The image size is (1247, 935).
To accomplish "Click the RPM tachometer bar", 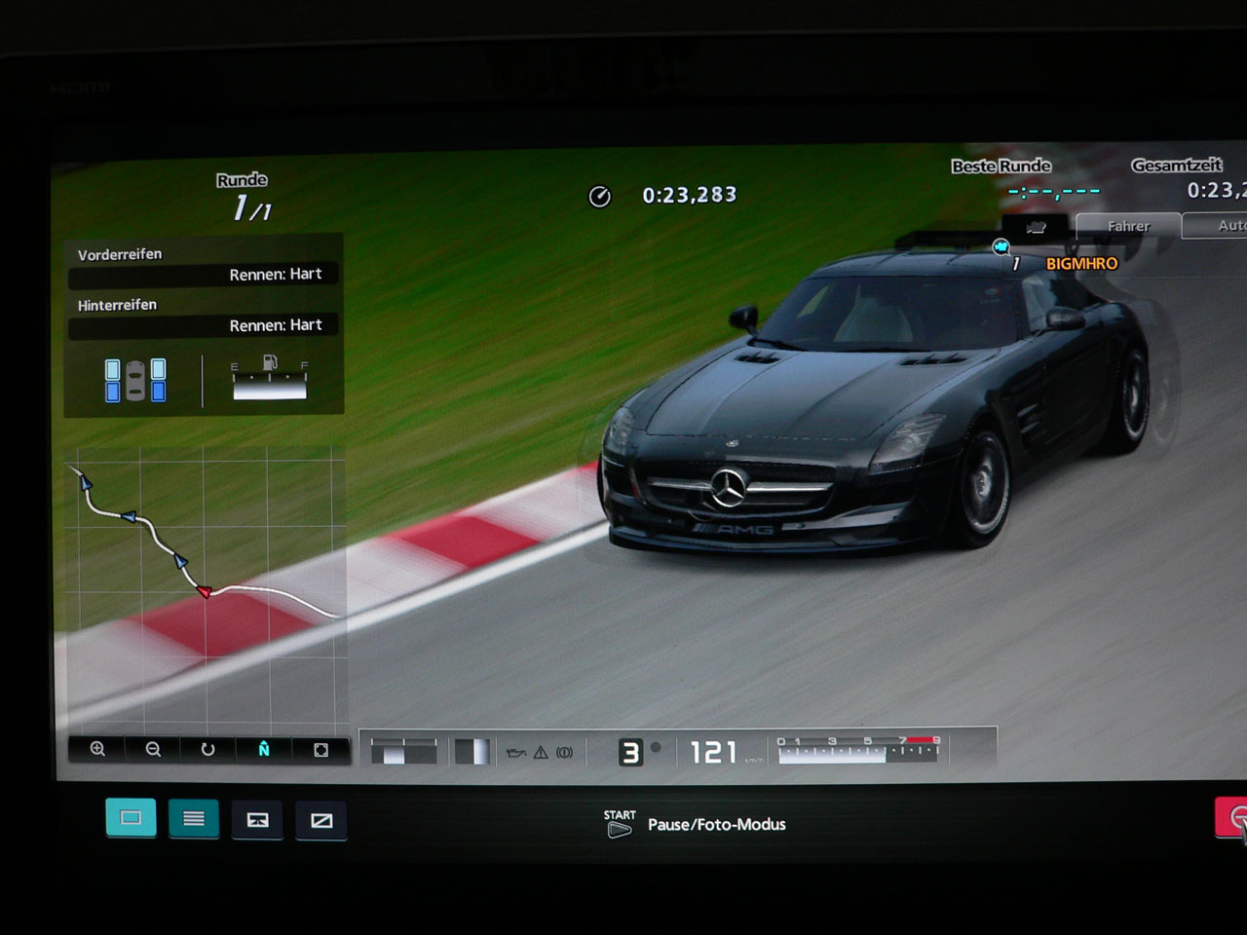I will (x=858, y=750).
